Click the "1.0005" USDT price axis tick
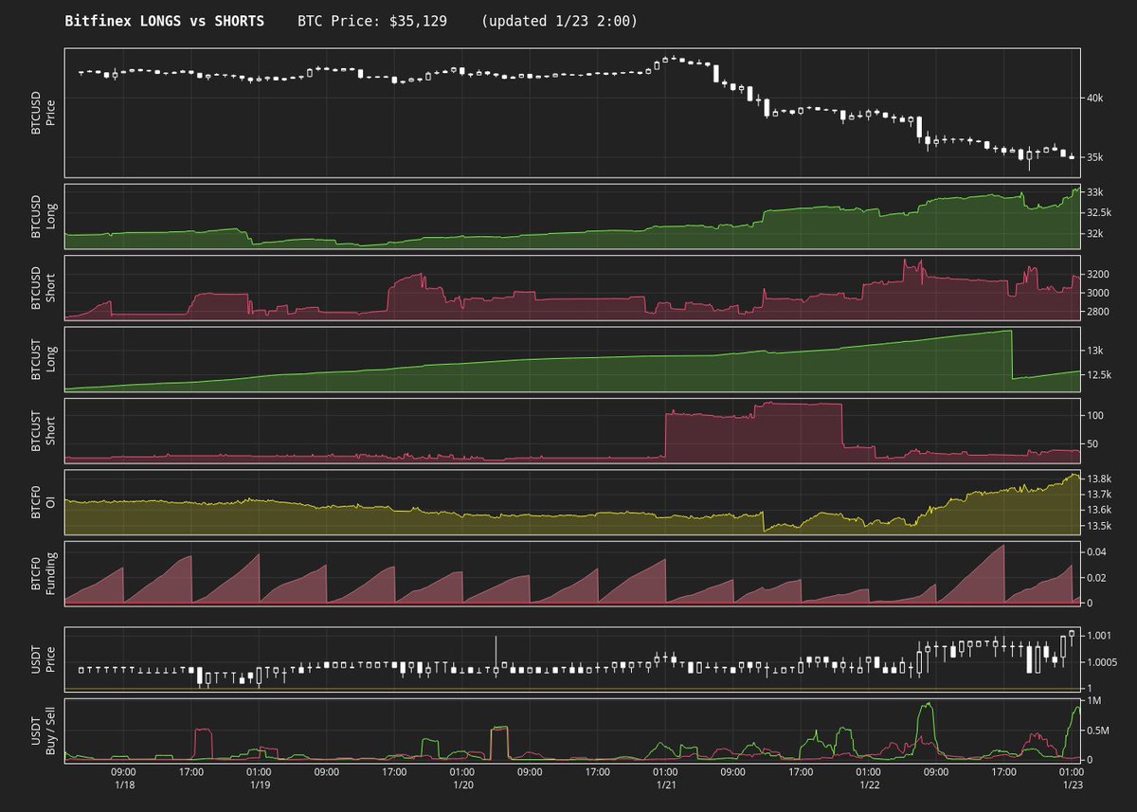Screen dimensions: 1137x812 click(x=1103, y=661)
